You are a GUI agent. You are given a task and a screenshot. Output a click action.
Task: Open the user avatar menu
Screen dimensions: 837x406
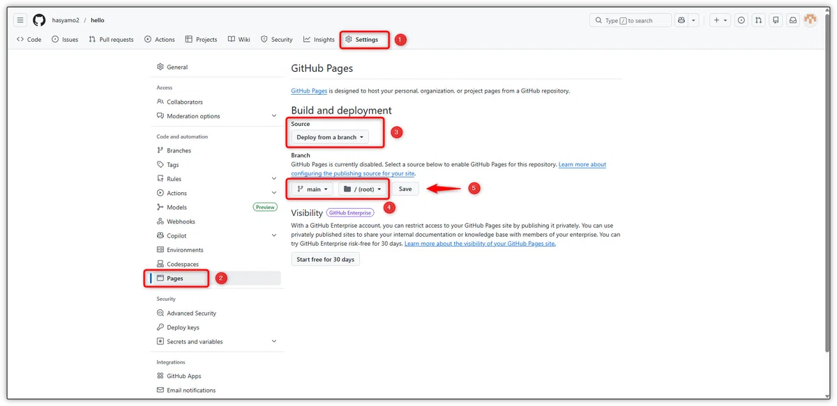810,20
